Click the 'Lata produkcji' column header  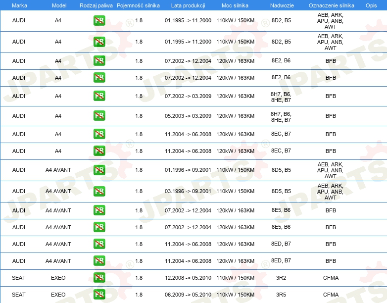188,5
